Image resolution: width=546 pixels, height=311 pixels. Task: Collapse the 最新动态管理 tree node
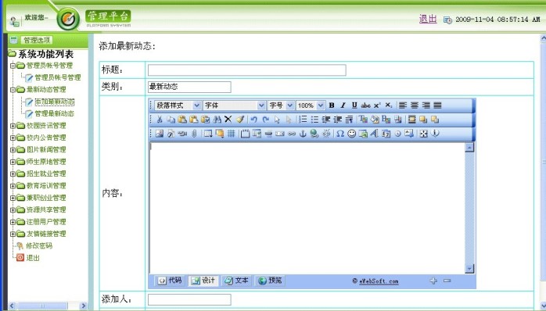(x=13, y=90)
